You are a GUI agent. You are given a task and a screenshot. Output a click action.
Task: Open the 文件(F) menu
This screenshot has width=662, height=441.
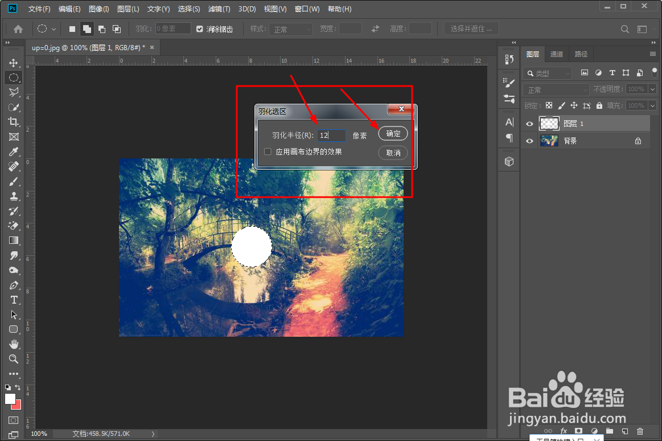click(39, 9)
